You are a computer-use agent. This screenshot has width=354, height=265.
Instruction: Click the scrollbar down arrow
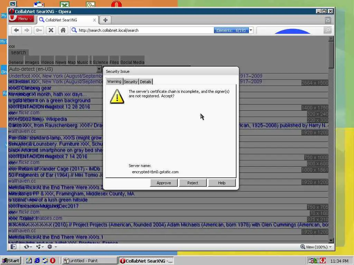pyautogui.click(x=331, y=241)
